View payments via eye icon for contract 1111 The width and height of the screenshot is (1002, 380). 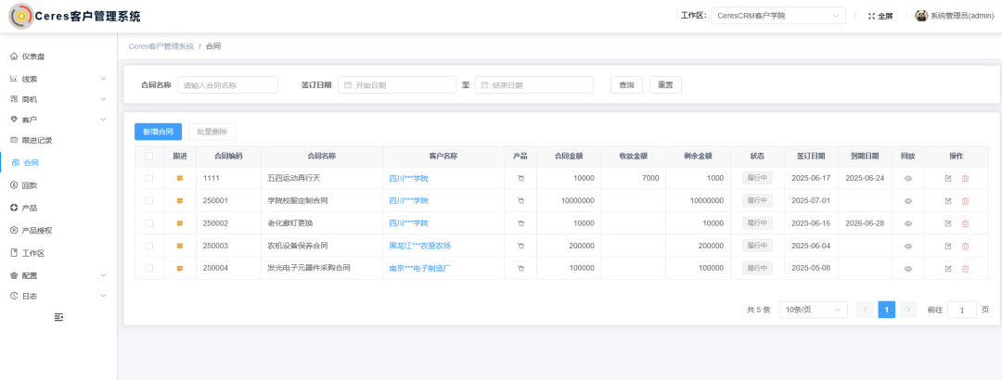pyautogui.click(x=908, y=178)
